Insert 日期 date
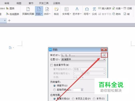The width and height of the screenshot is (135, 101). coord(128,8)
